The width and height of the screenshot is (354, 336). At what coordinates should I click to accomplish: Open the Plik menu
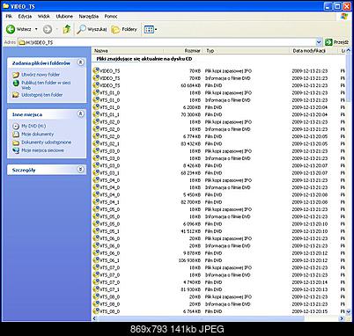click(9, 17)
